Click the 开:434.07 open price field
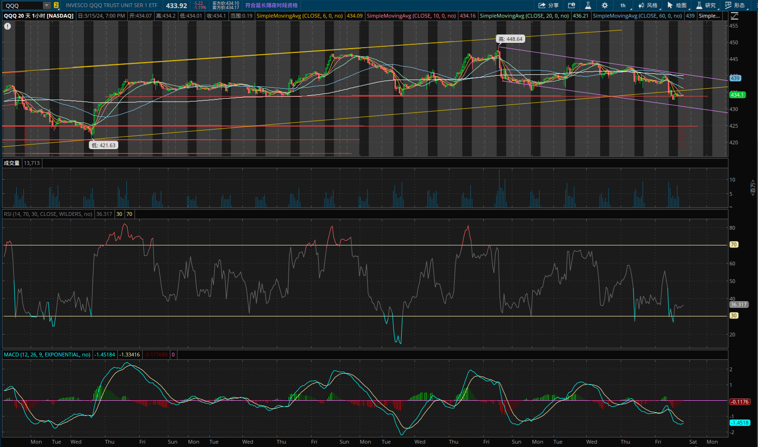This screenshot has height=447, width=758. click(x=140, y=16)
